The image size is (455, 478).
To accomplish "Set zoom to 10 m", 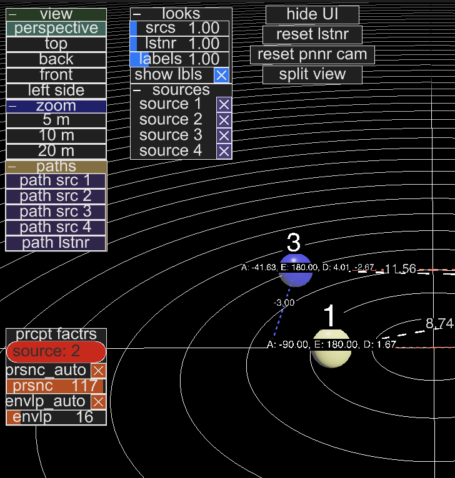I will [56, 135].
